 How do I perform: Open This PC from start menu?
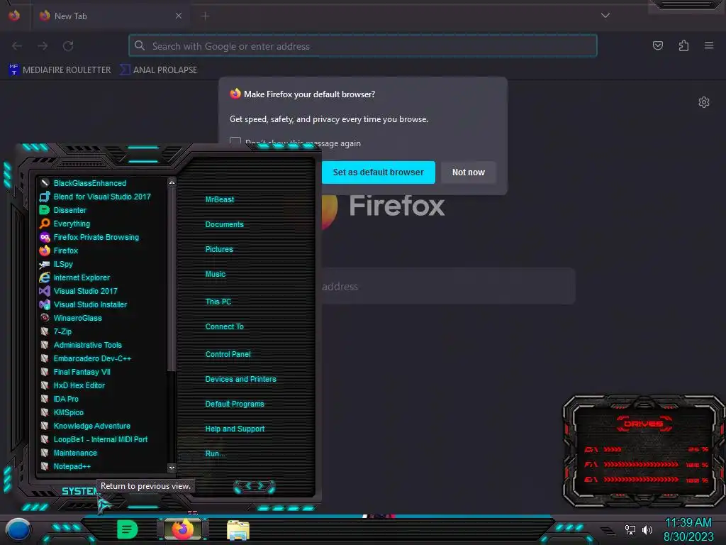(x=218, y=302)
